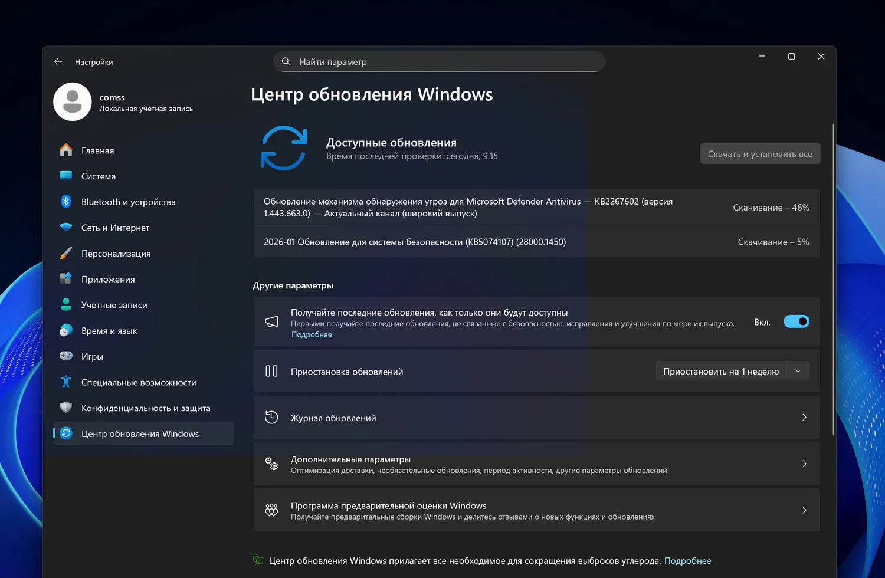Click the back arrow next to Настройки
This screenshot has height=578, width=885.
pyautogui.click(x=58, y=61)
